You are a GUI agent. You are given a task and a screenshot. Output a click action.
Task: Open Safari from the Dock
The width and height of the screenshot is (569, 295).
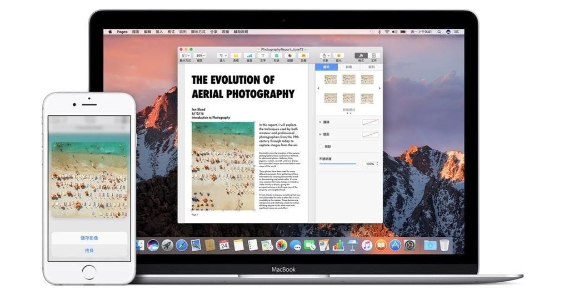tap(182, 246)
